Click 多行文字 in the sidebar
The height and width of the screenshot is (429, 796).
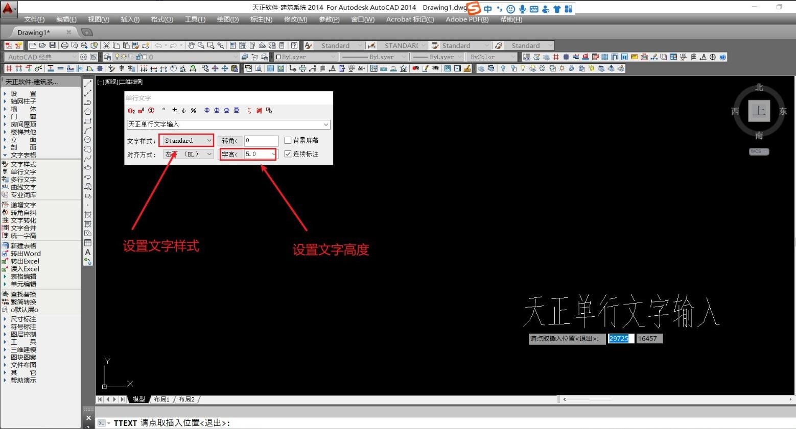click(x=24, y=180)
